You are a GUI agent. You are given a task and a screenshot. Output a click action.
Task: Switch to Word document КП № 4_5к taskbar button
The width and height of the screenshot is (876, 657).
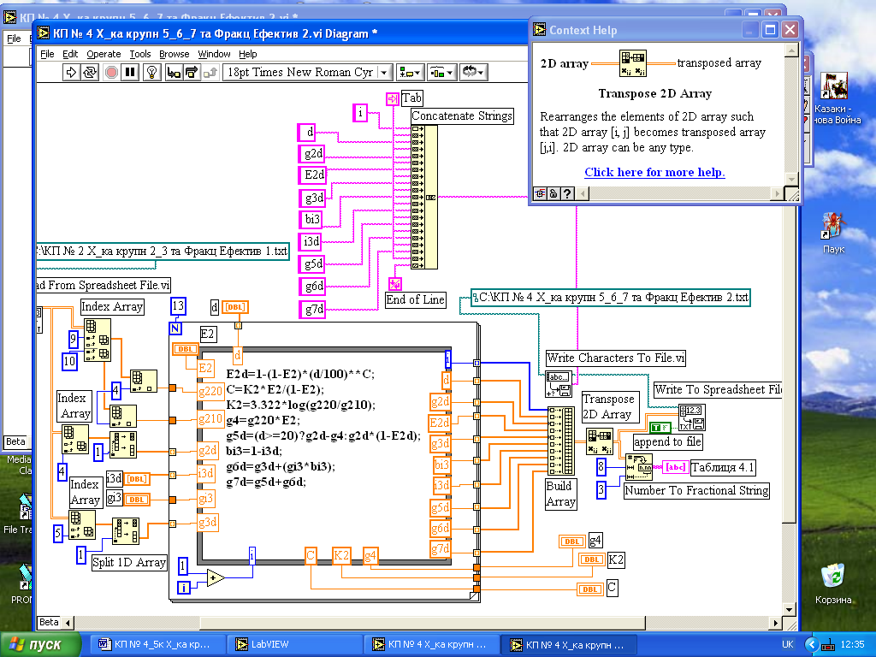click(x=158, y=644)
